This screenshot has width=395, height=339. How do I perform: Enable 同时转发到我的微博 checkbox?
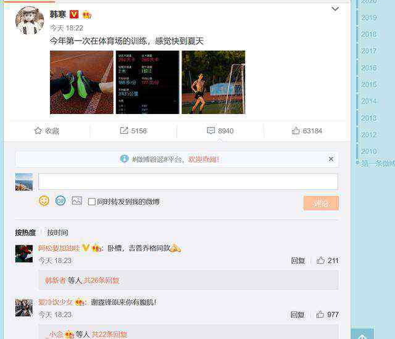[92, 202]
